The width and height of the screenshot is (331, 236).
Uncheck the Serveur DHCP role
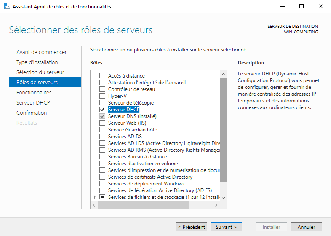point(102,110)
